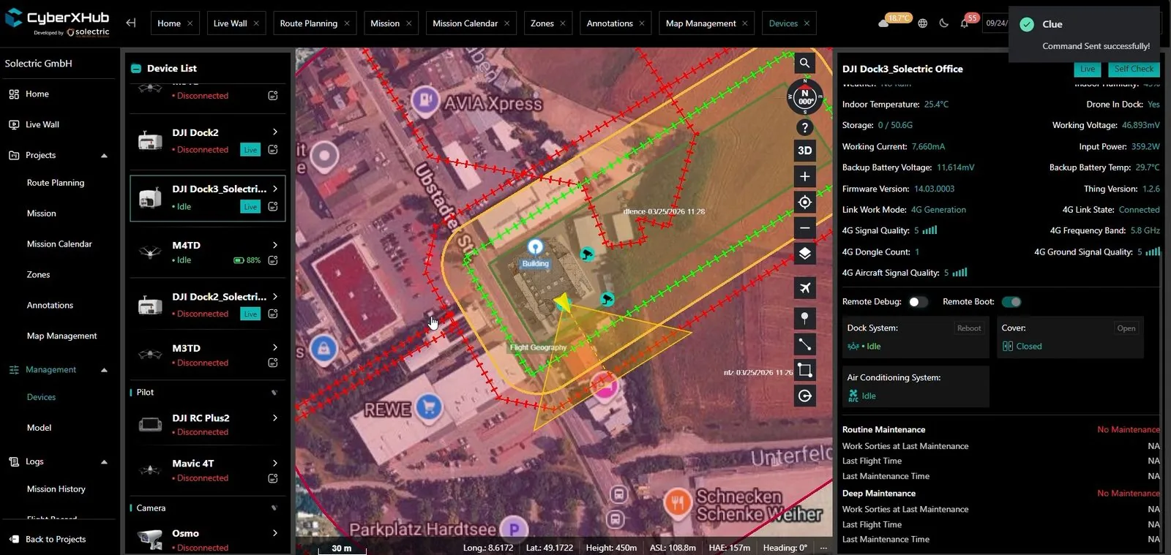This screenshot has width=1171, height=555.
Task: Collapse the Pilot device section
Action: tap(274, 393)
